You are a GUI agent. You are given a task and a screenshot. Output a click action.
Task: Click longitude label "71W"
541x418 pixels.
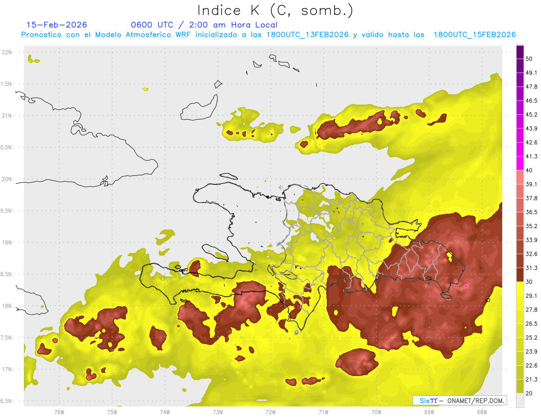point(323,412)
